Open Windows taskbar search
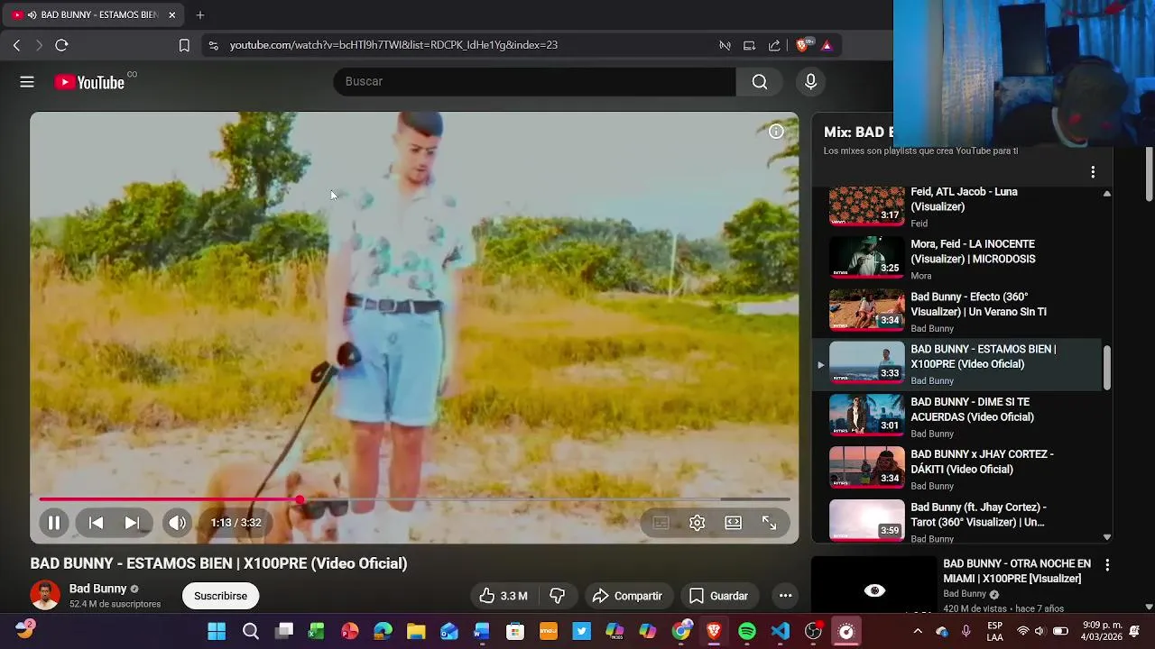 pyautogui.click(x=251, y=632)
